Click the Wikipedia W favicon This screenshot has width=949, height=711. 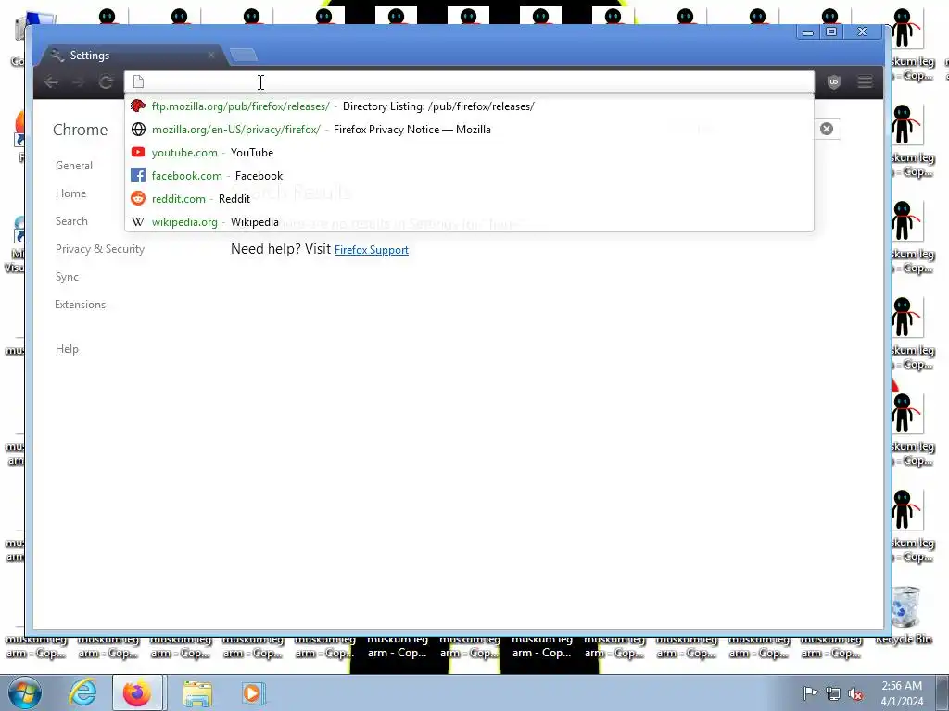point(138,222)
